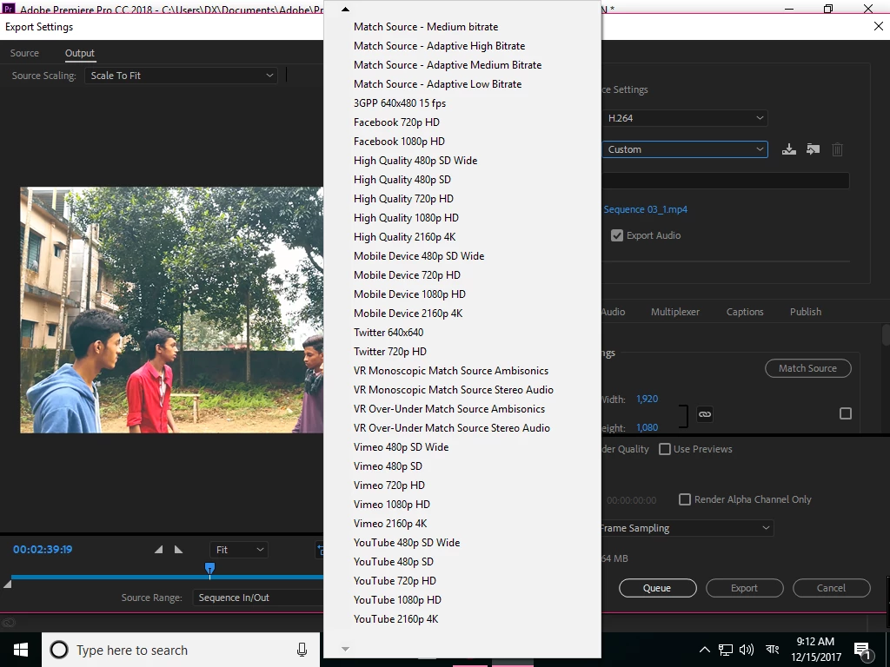Open the Fit zoom level dropdown
The height and width of the screenshot is (667, 890).
[239, 550]
